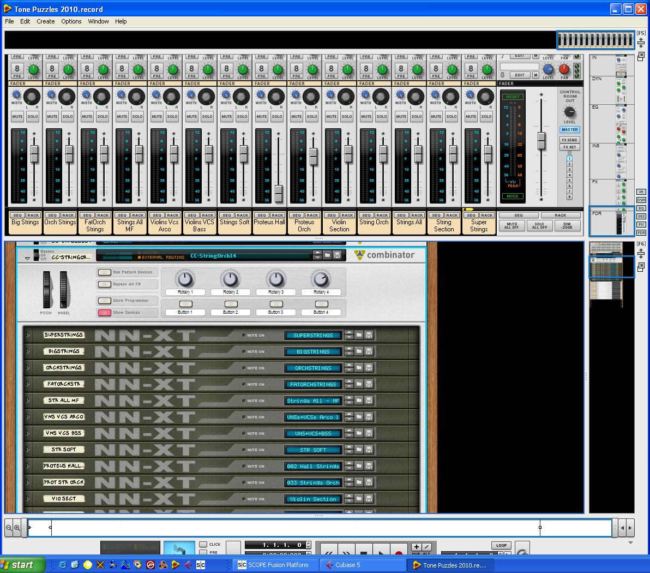Click the FX SEND button in master section

(570, 140)
